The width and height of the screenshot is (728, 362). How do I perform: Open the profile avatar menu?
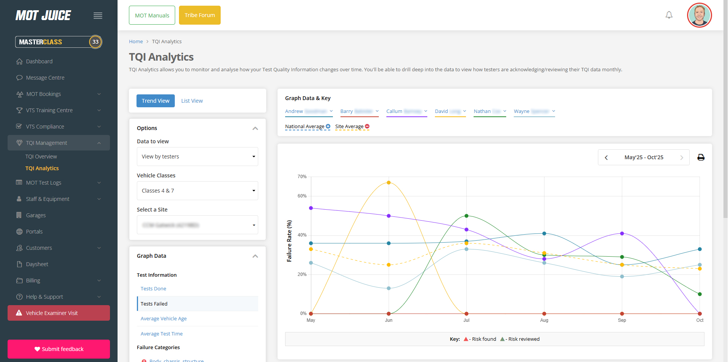coord(699,15)
